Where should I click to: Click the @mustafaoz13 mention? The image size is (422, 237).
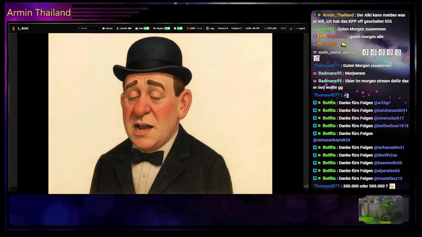point(388,178)
